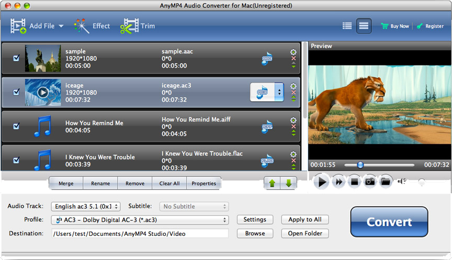
Task: Select I Knew You Were Trouble.flac output name
Action: [202, 154]
